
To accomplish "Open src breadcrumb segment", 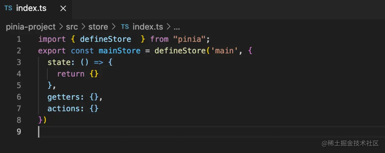I will coord(72,27).
